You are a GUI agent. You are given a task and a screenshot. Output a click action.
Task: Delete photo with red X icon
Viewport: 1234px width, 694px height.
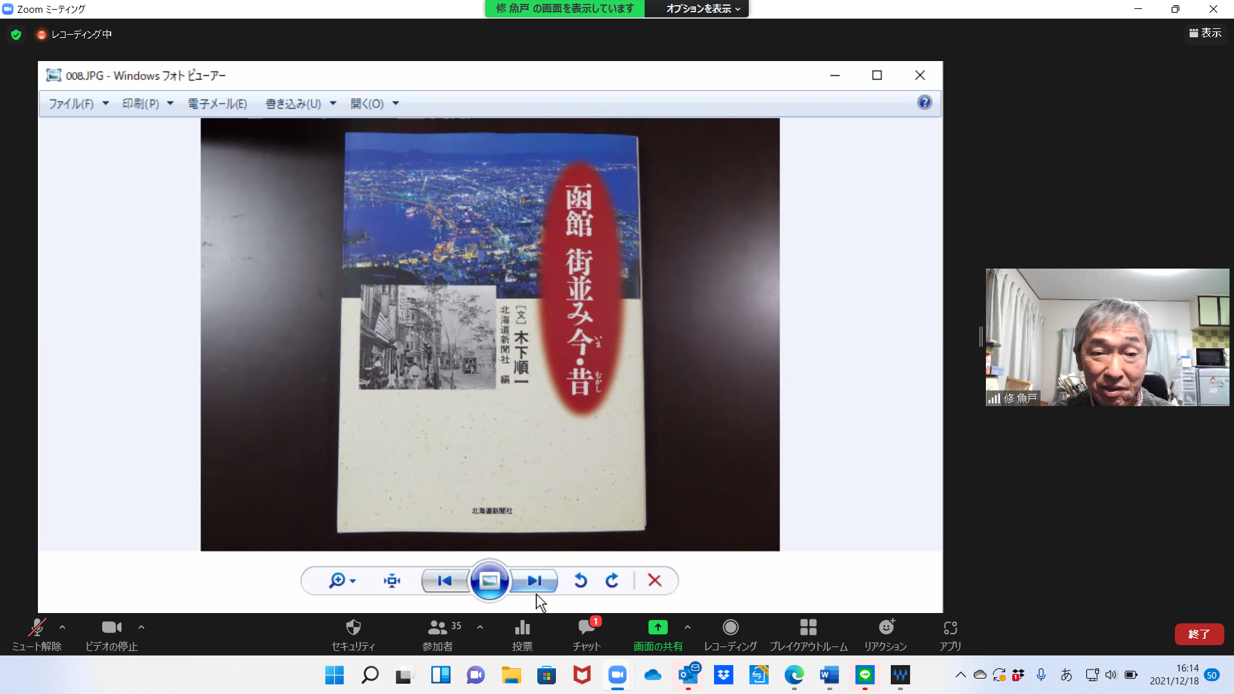point(655,581)
